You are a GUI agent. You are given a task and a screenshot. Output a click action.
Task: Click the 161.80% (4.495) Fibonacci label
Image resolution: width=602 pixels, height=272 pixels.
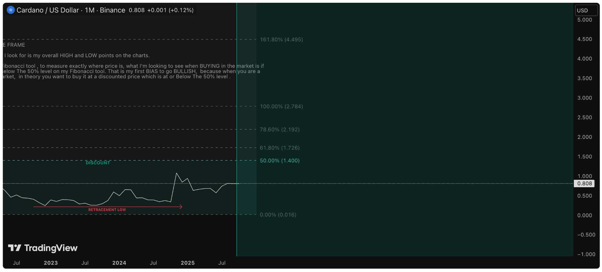(x=281, y=40)
